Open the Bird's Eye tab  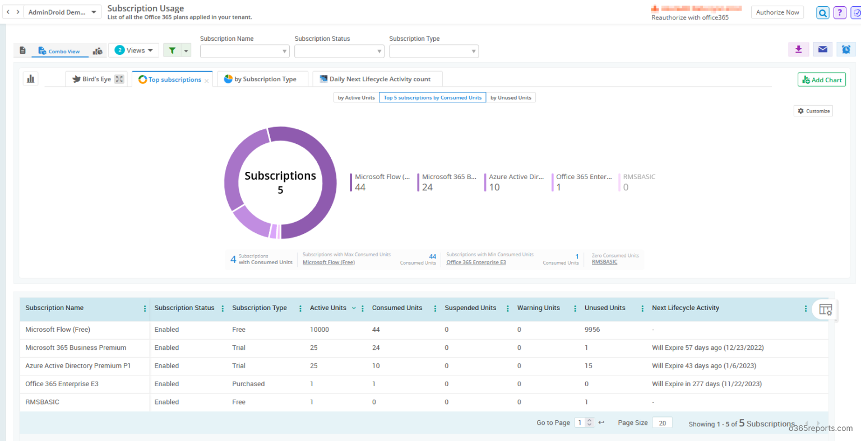pos(96,79)
